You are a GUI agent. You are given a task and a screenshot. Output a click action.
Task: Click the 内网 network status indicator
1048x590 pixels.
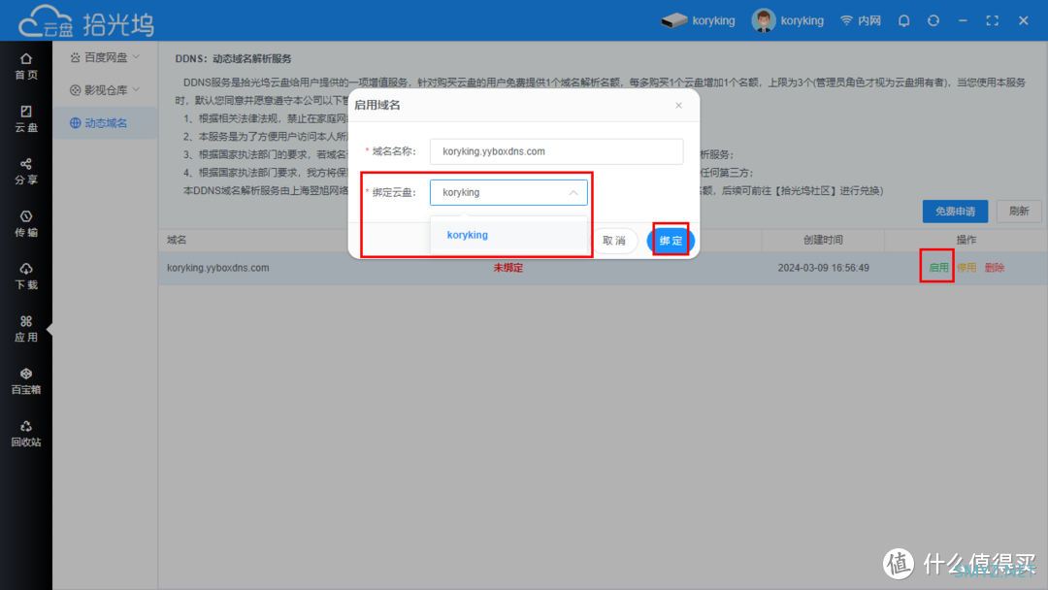861,20
